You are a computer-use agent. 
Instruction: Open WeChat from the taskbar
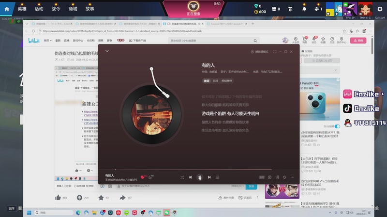click(x=167, y=213)
